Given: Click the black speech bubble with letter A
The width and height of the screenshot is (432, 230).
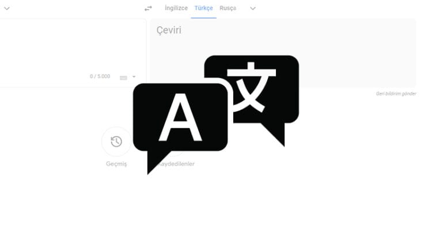Looking at the screenshot, I should 180,117.
